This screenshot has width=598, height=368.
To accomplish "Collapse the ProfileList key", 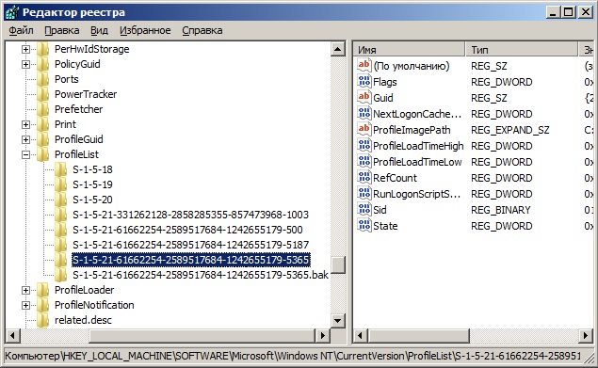I will click(25, 154).
